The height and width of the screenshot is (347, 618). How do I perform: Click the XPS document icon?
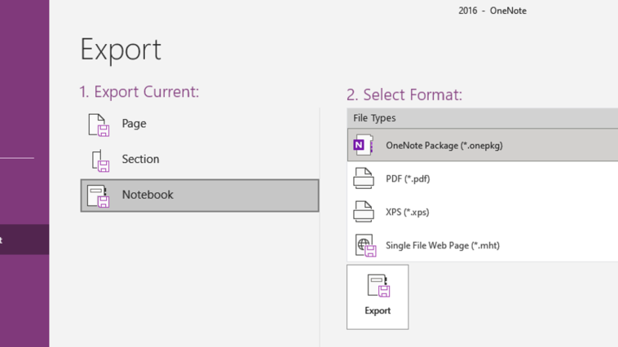[364, 212]
